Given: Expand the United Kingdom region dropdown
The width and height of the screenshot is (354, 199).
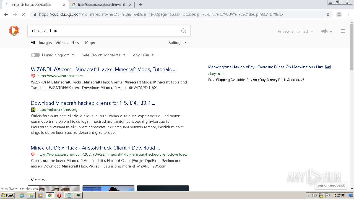Looking at the screenshot, I should click(x=58, y=55).
